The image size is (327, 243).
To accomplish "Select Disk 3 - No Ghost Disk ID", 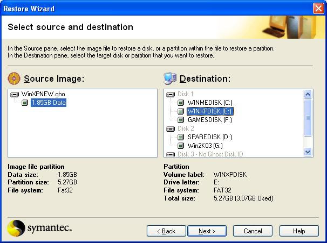I will click(x=210, y=154).
